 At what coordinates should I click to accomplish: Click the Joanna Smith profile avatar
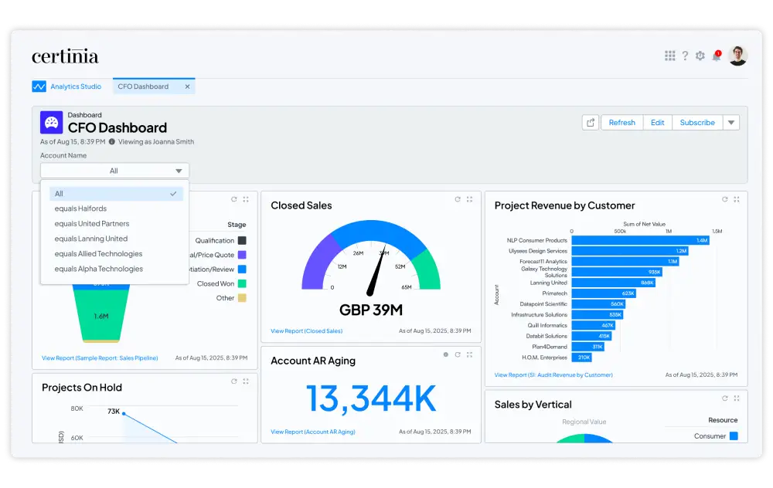pos(740,55)
